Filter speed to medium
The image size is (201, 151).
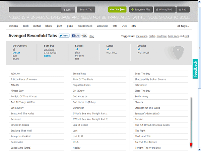click(x=79, y=56)
